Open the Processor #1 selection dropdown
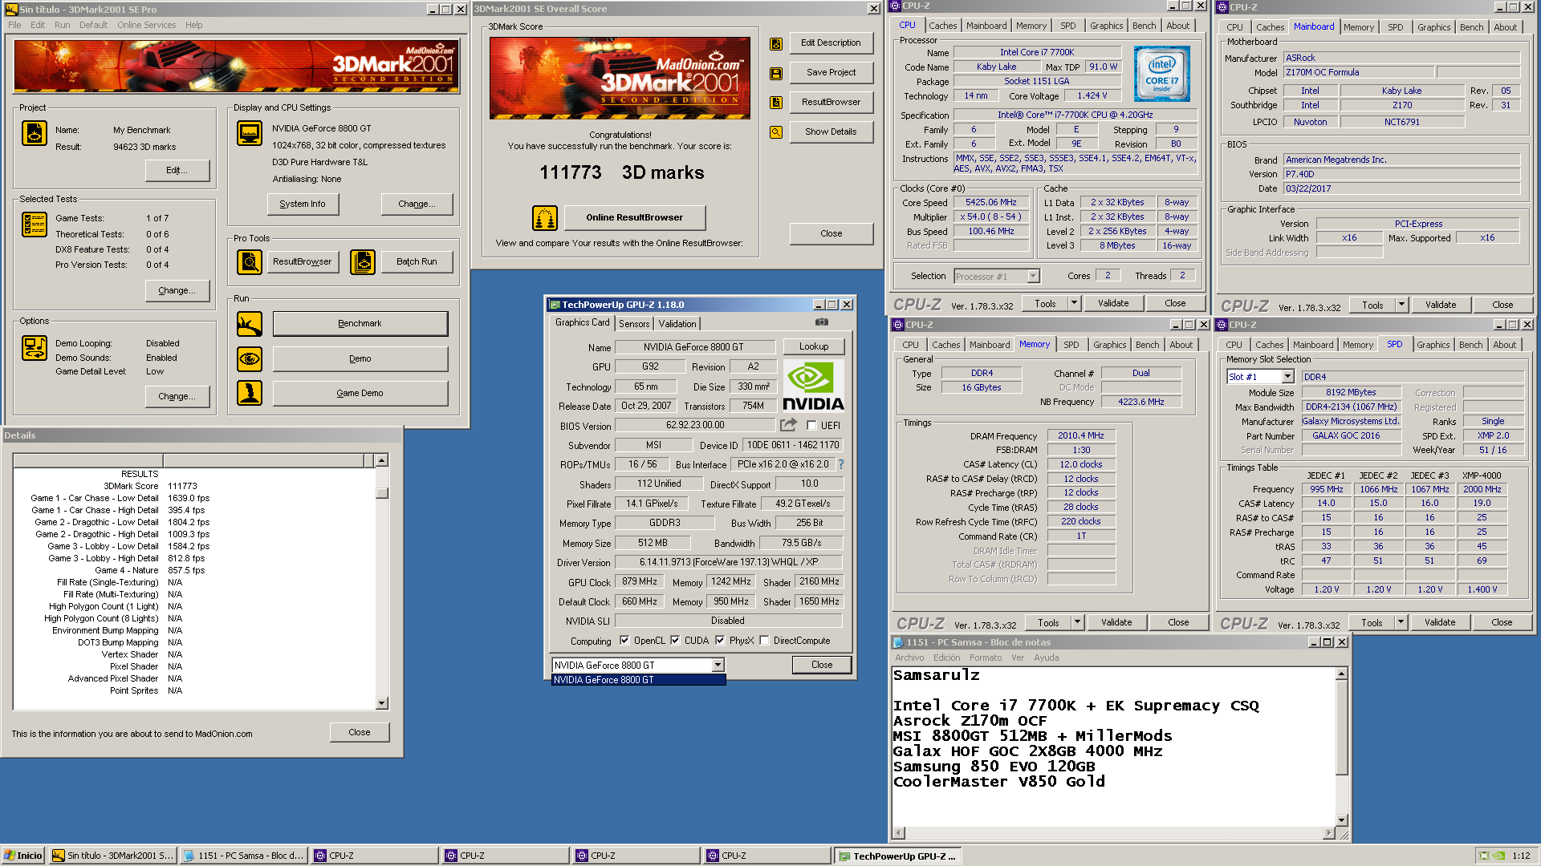The image size is (1541, 866). coord(1034,277)
